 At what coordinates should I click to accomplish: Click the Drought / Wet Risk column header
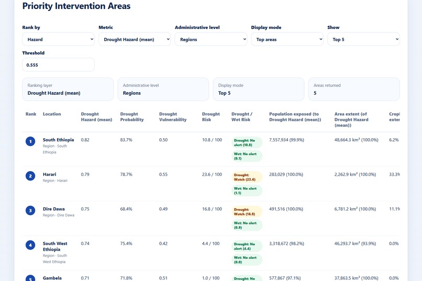[242, 117]
